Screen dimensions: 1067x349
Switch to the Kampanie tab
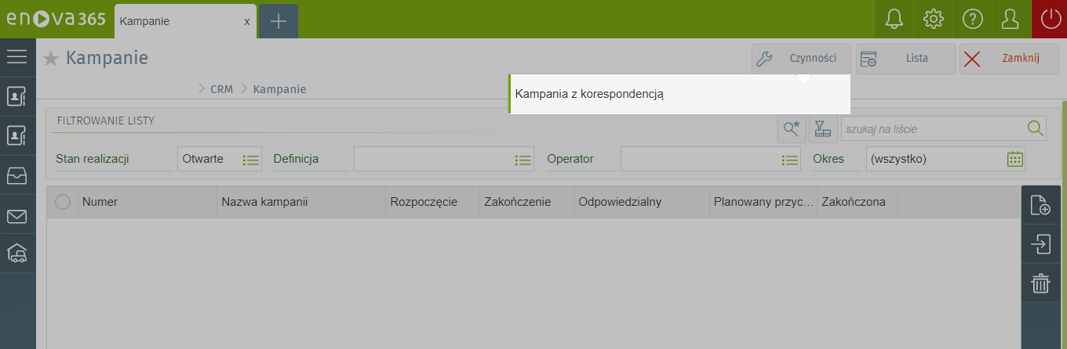[x=180, y=21]
